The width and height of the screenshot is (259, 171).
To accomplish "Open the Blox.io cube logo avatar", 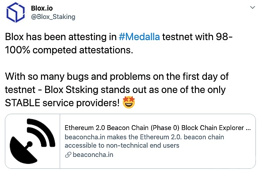I will (16, 12).
